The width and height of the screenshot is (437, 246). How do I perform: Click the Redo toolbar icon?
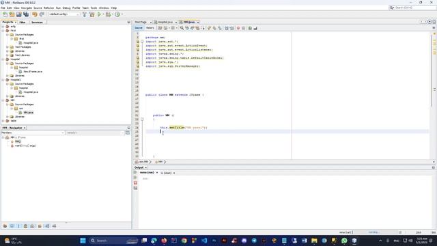tap(42, 14)
